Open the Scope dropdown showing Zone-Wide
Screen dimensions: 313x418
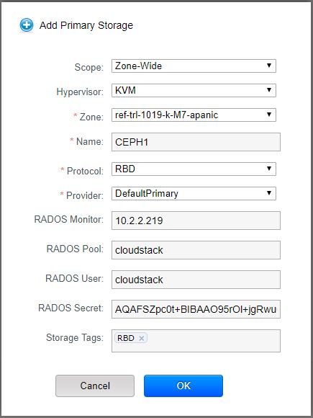point(194,66)
